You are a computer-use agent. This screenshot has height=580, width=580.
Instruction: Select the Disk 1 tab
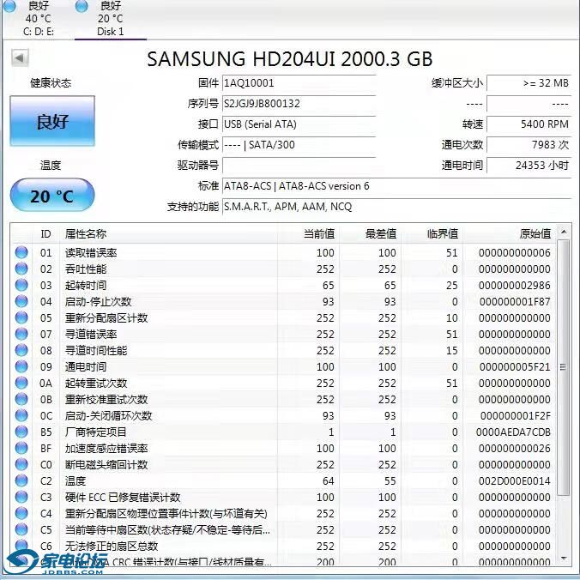110,19
